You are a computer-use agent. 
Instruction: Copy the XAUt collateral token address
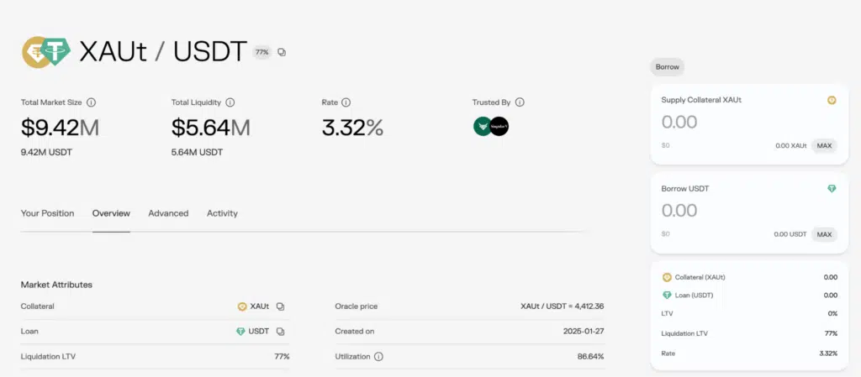tap(280, 306)
